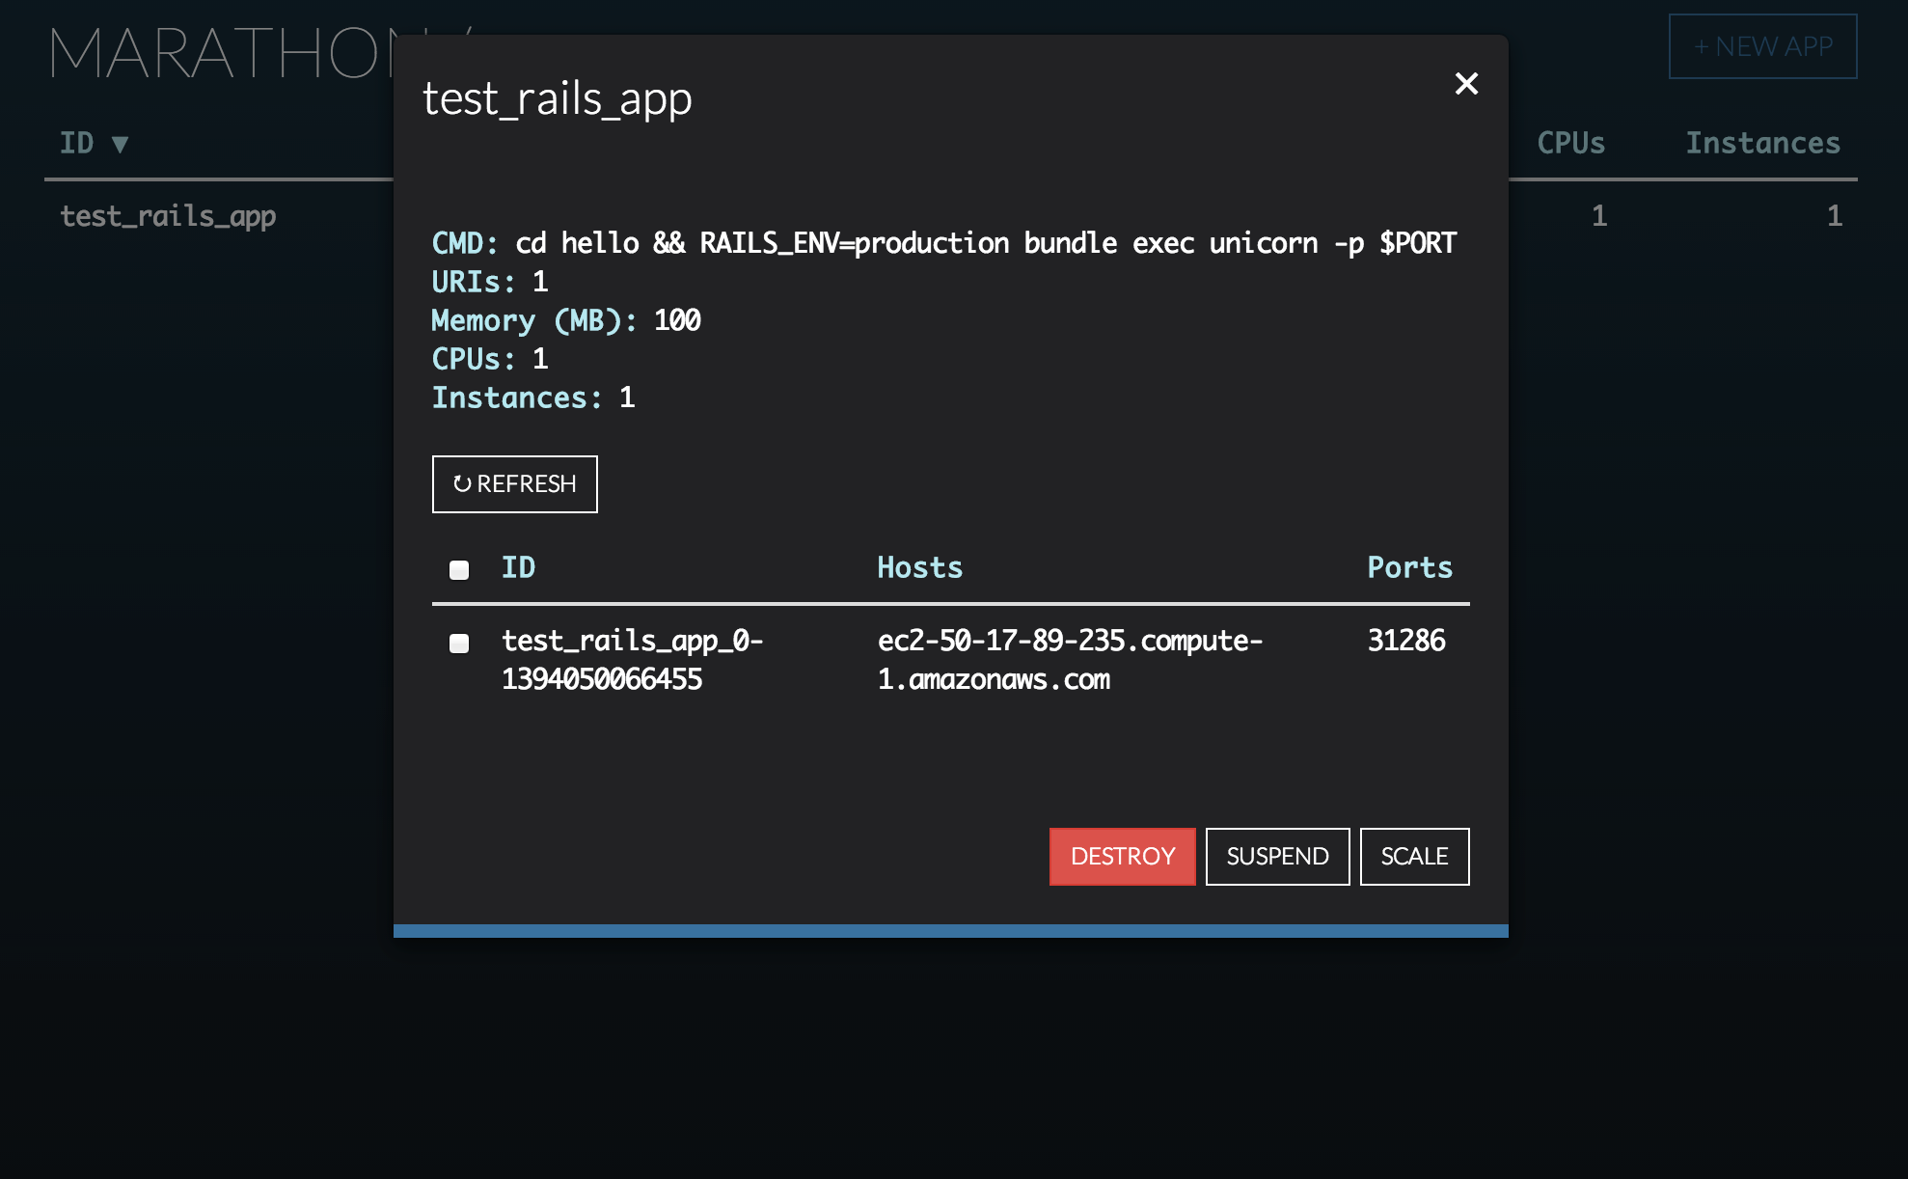Open the SCALE dialog button
The width and height of the screenshot is (1908, 1179).
click(1414, 856)
